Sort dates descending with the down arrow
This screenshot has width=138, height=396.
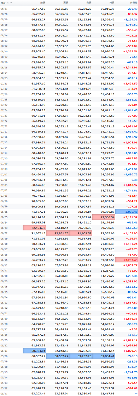(11, 2)
